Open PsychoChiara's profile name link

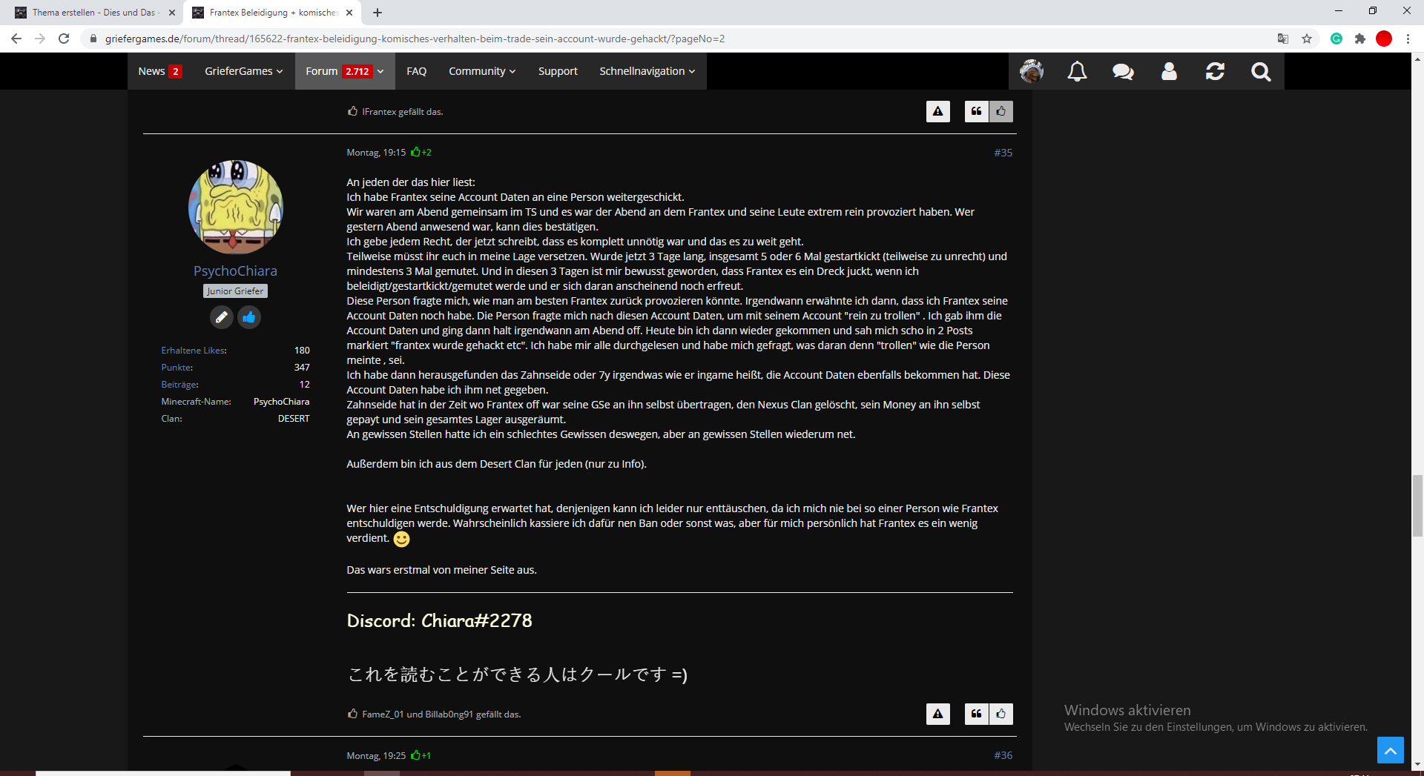pos(235,271)
